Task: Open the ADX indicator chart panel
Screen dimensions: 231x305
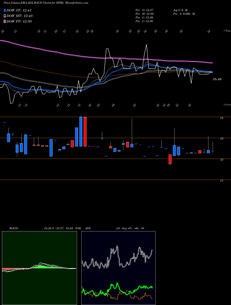Action: point(118,268)
